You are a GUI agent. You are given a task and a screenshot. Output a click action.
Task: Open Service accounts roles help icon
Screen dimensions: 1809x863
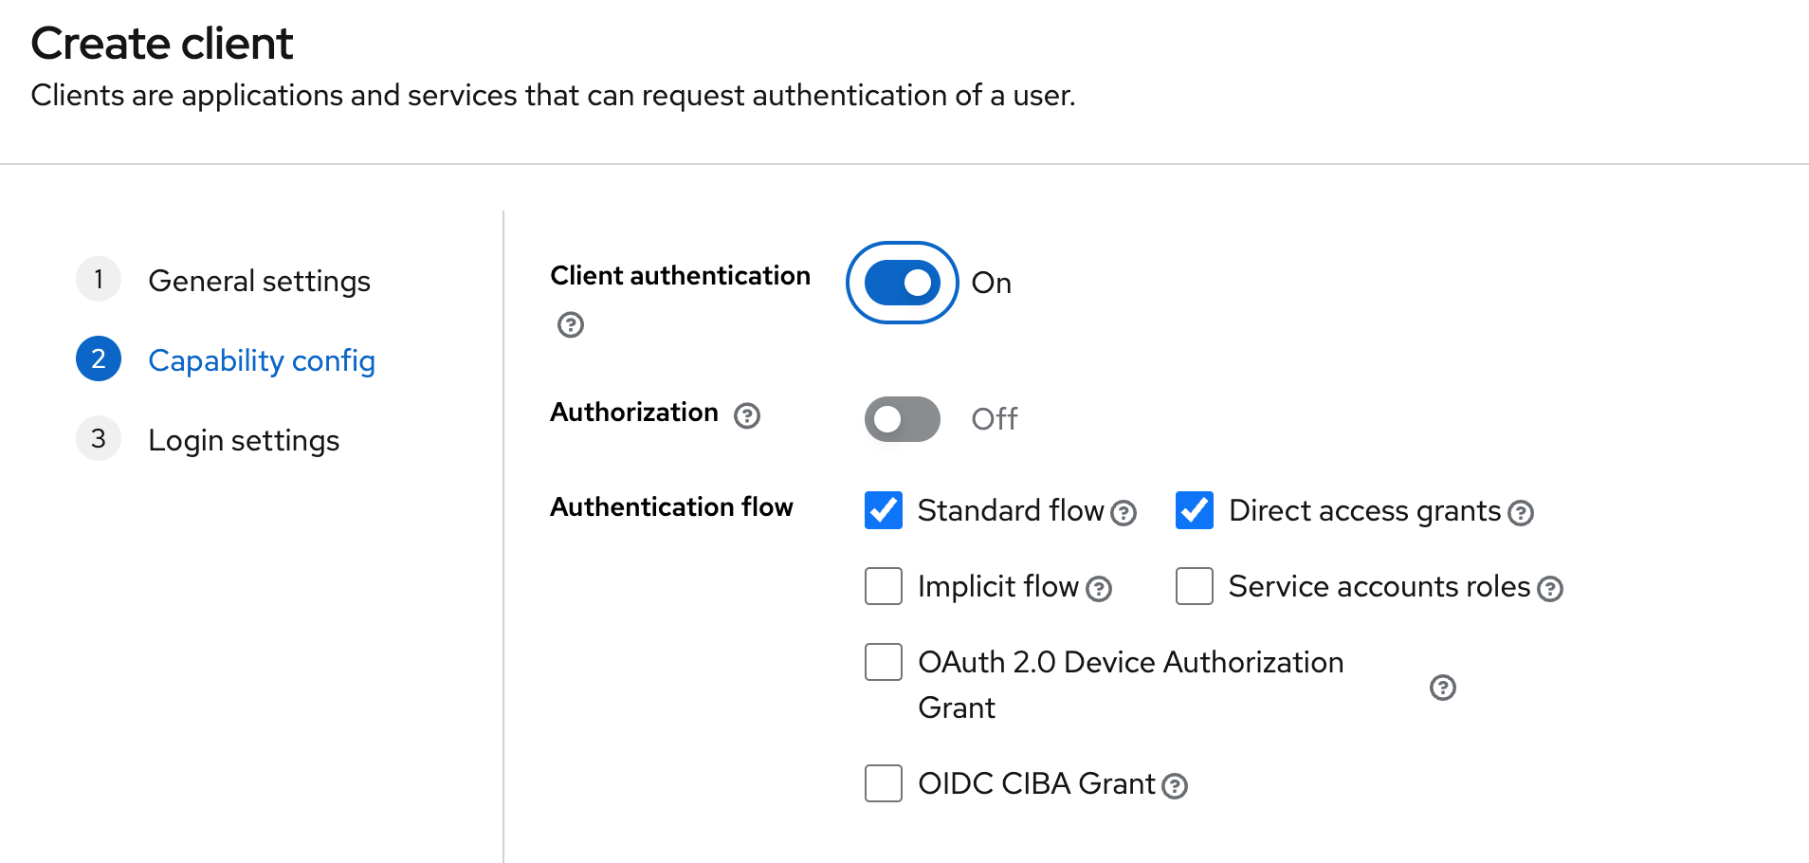pyautogui.click(x=1550, y=589)
